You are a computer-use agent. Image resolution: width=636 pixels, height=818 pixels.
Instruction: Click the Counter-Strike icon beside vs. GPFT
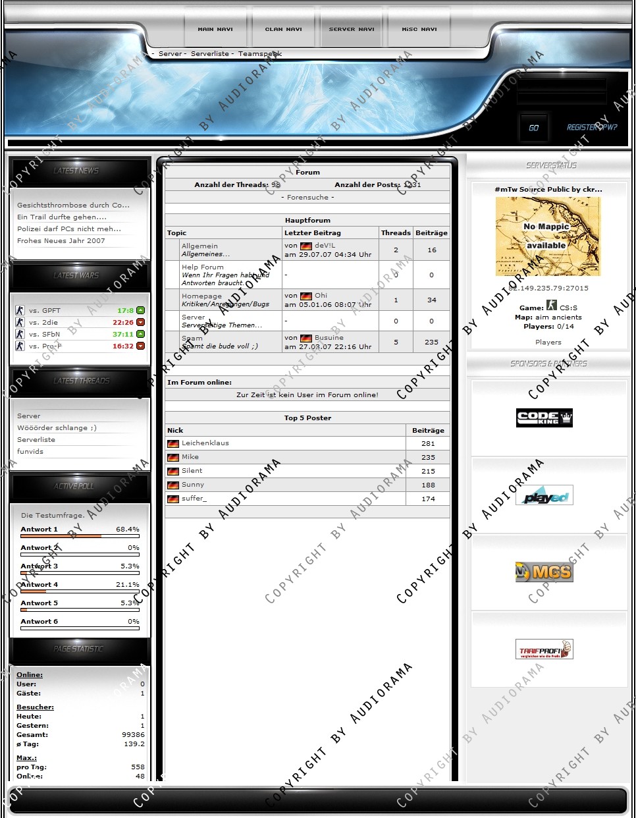coord(20,310)
